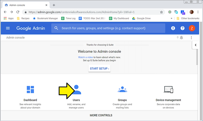203x121 pixels.
Task: Click 'Create groups and mailing lists' text
Action: (122, 106)
